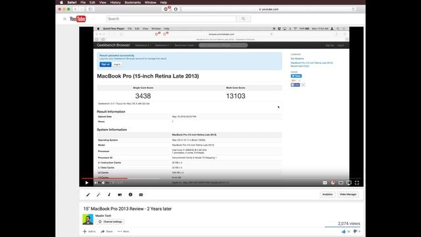Skip to the next video

click(95, 183)
